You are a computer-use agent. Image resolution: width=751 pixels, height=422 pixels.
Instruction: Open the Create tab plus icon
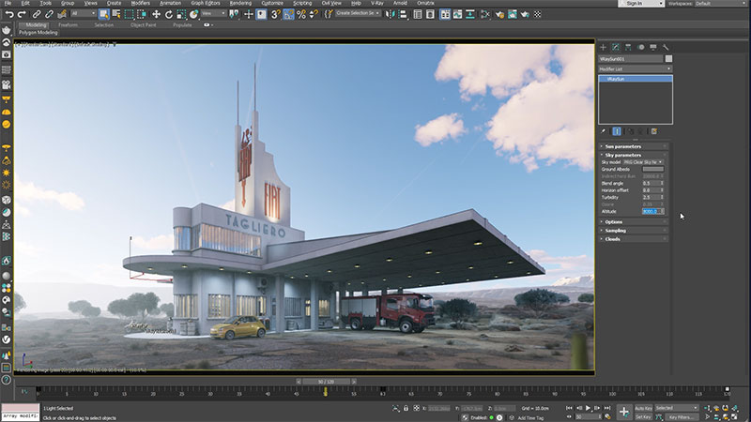point(604,46)
